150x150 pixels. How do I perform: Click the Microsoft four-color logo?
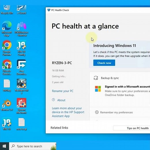(98, 89)
